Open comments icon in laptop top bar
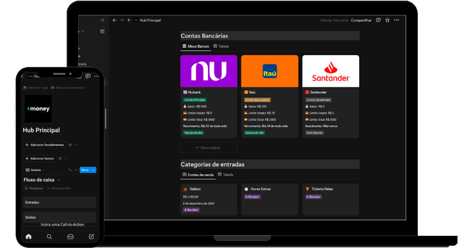The height and width of the screenshot is (248, 472). 378,20
